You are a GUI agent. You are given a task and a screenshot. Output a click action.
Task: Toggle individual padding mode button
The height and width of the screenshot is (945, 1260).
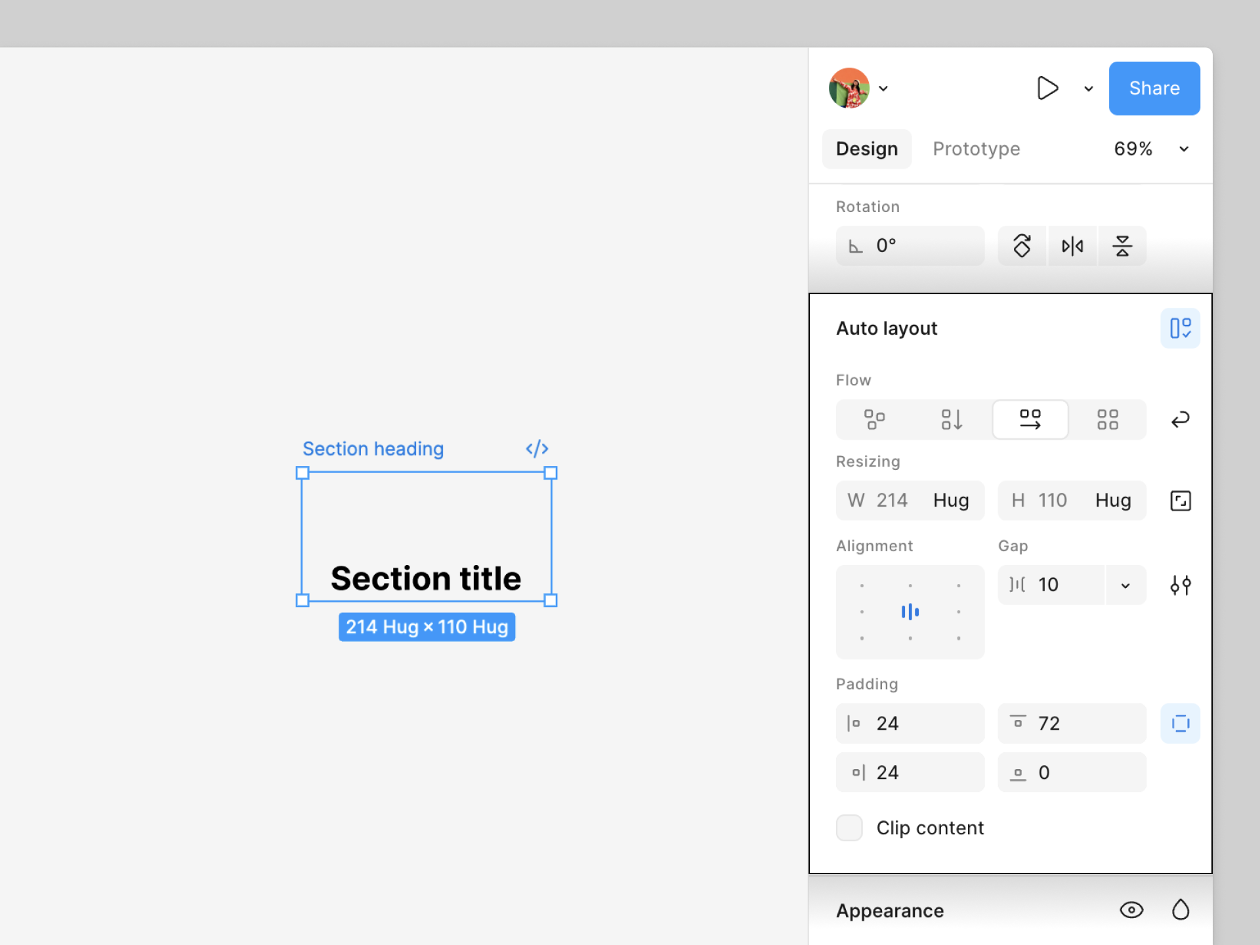pyautogui.click(x=1180, y=723)
